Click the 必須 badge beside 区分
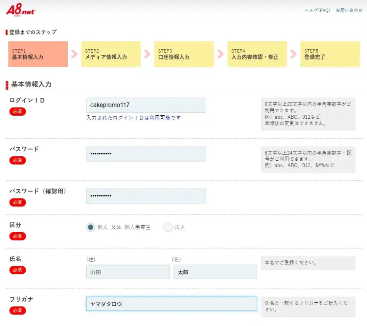The image size is (367, 326). point(17,236)
